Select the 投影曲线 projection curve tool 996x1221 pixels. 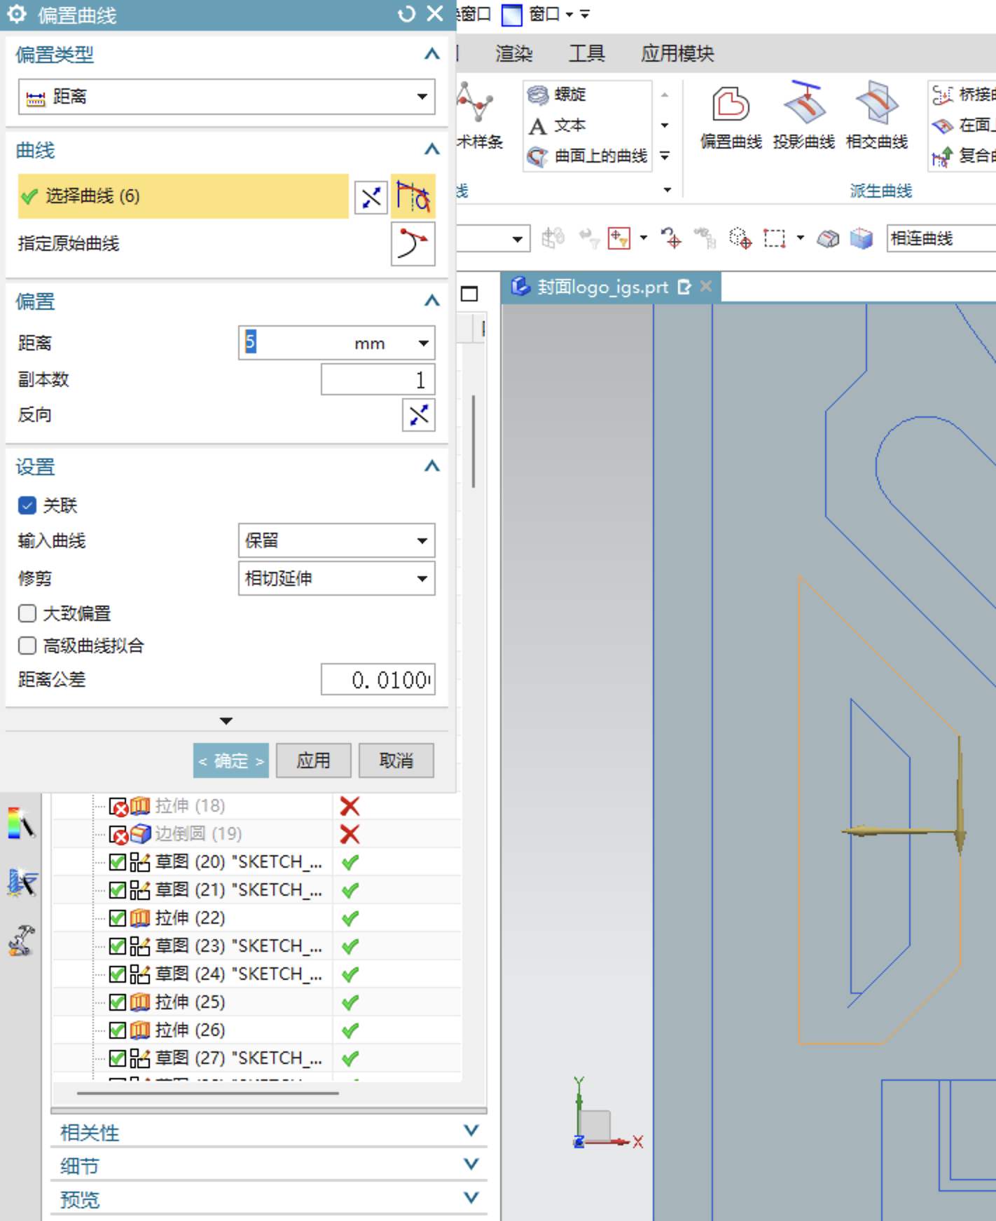pyautogui.click(x=803, y=117)
